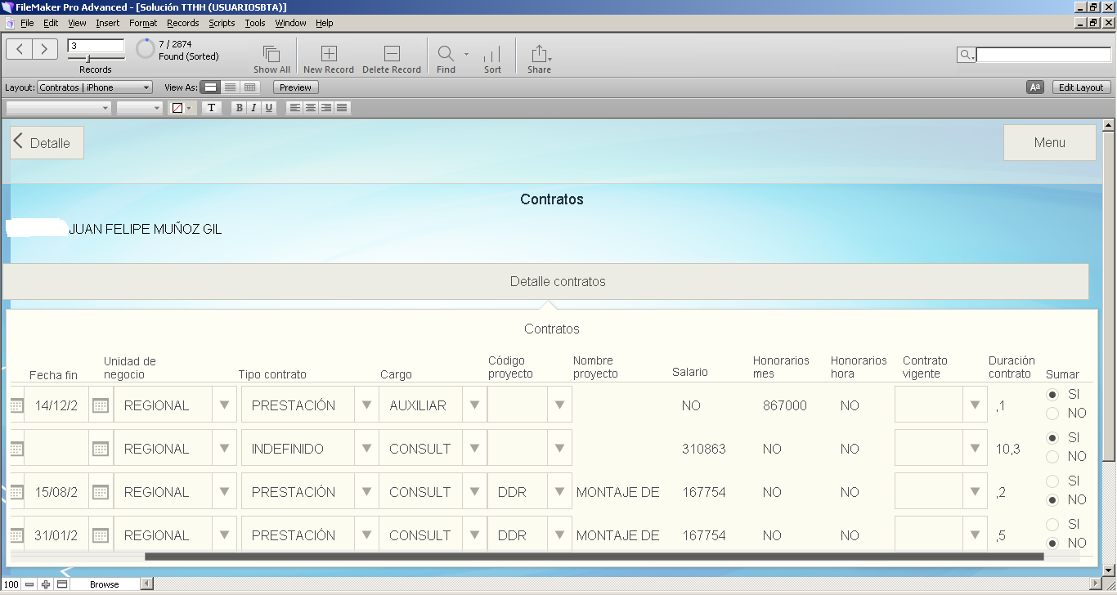Screen dimensions: 1117x595
Task: Click the record navigation slider
Action: 88,59
